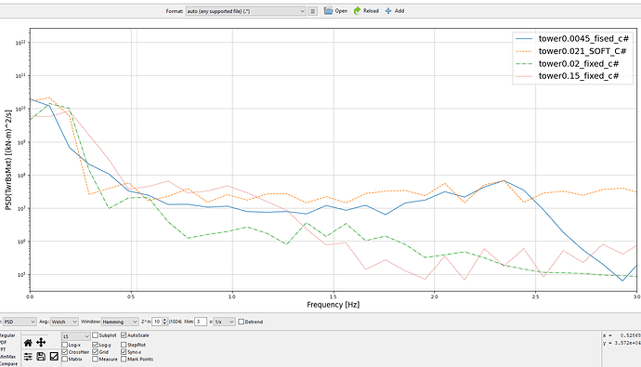
Task: Click the save figure floppy icon
Action: (41, 357)
